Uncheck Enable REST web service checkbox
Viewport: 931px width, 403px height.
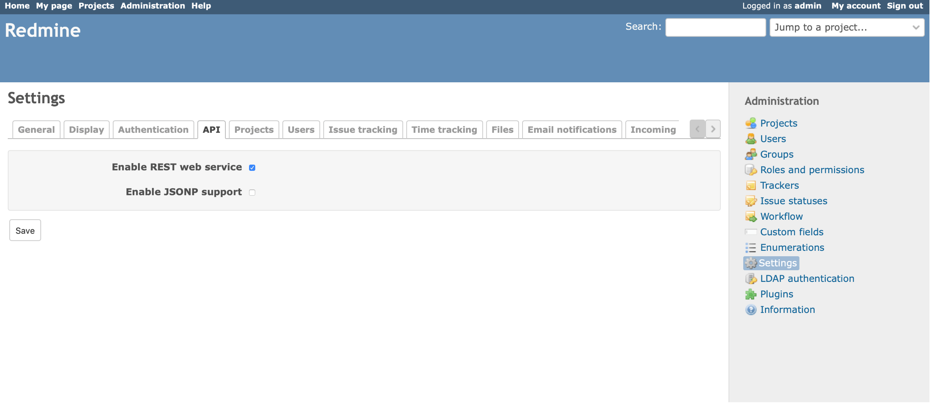(252, 168)
